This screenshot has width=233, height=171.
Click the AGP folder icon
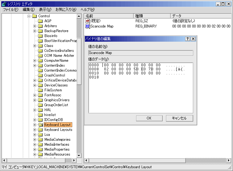point(40,21)
